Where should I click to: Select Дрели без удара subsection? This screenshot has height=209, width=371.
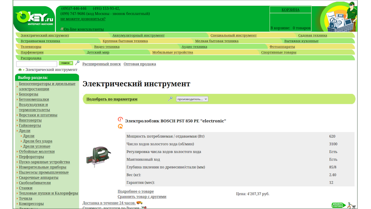point(38,141)
